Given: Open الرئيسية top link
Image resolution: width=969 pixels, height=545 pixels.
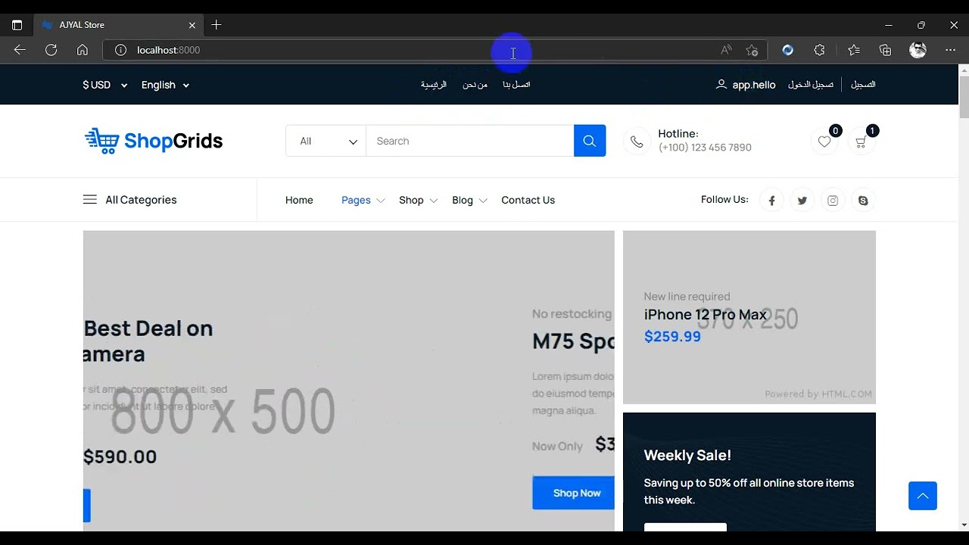Looking at the screenshot, I should coord(434,85).
